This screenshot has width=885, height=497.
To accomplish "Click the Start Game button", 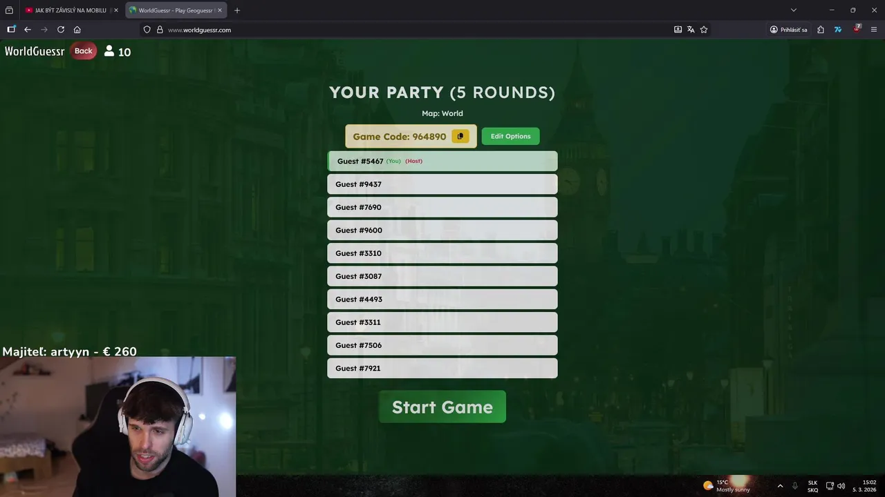I will coord(442,407).
